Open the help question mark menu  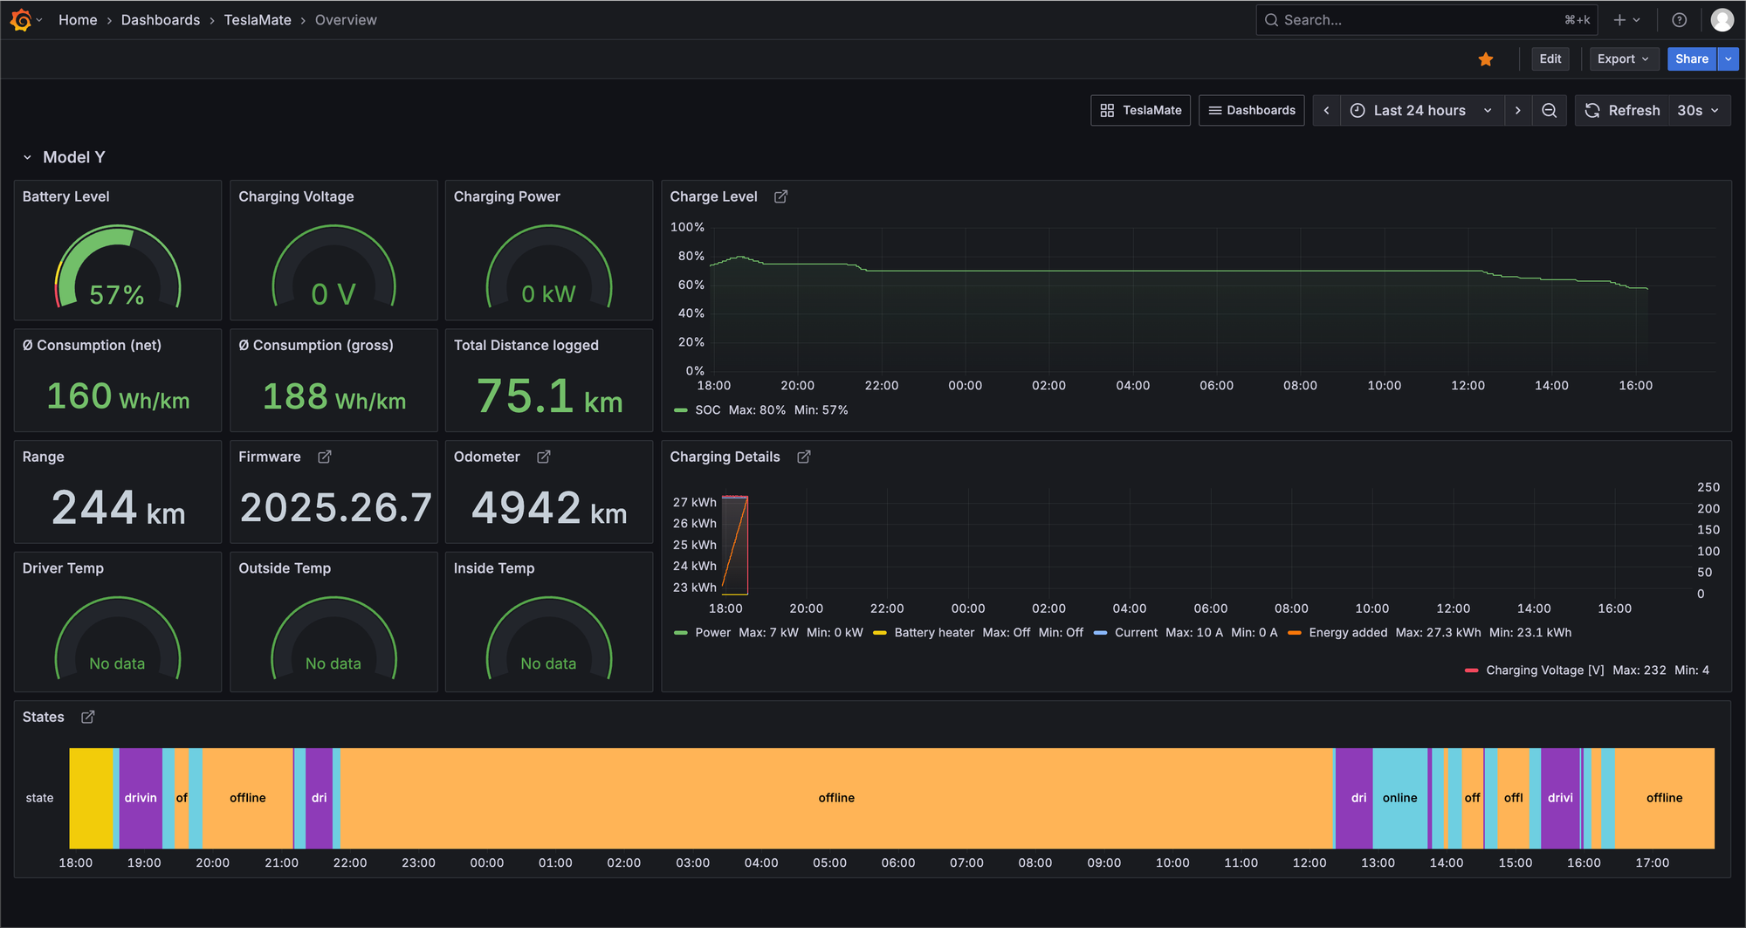[1679, 20]
